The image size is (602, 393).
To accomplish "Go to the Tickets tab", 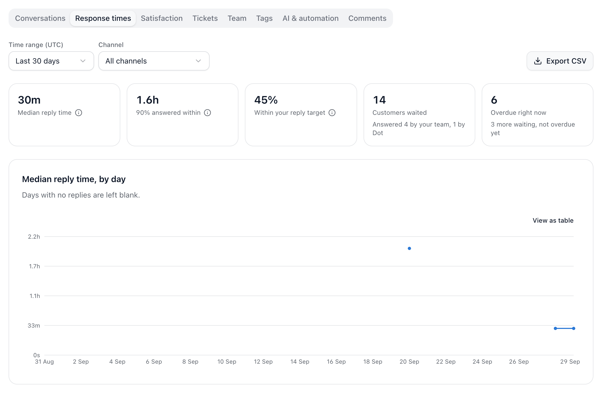I will tap(205, 18).
